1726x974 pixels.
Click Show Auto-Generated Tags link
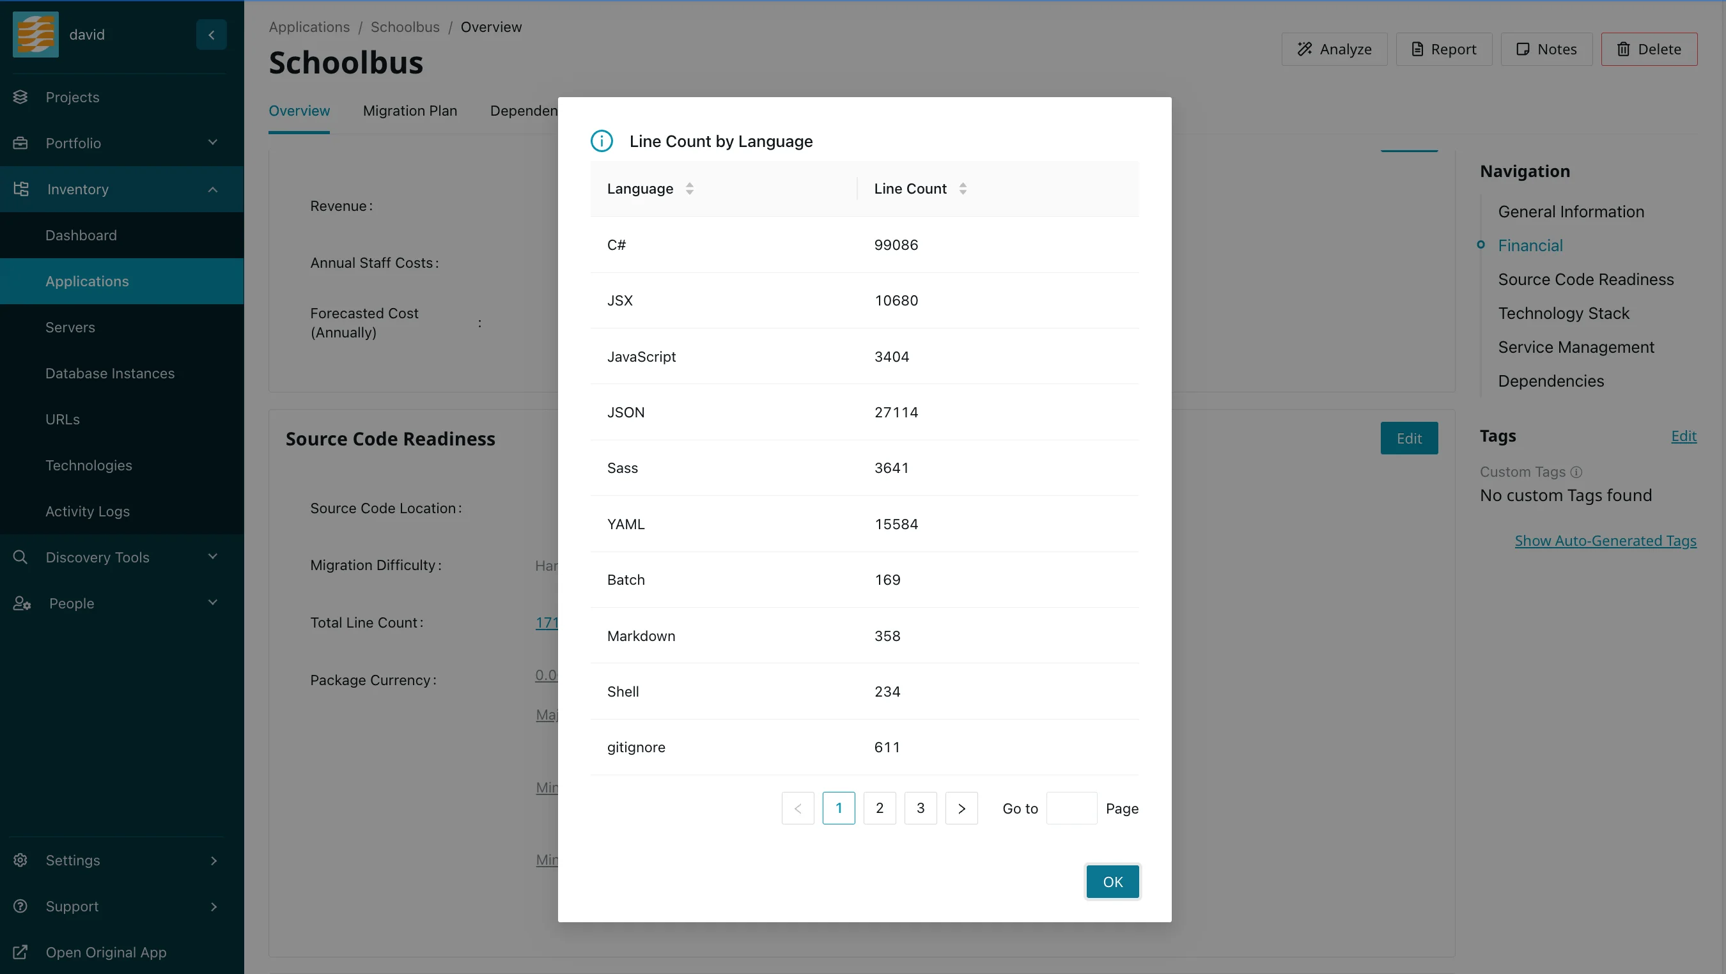(1605, 541)
